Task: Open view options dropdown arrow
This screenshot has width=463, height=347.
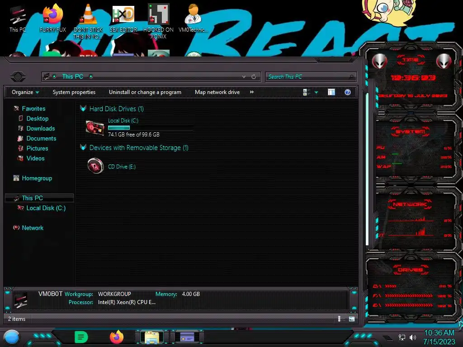Action: coord(316,93)
